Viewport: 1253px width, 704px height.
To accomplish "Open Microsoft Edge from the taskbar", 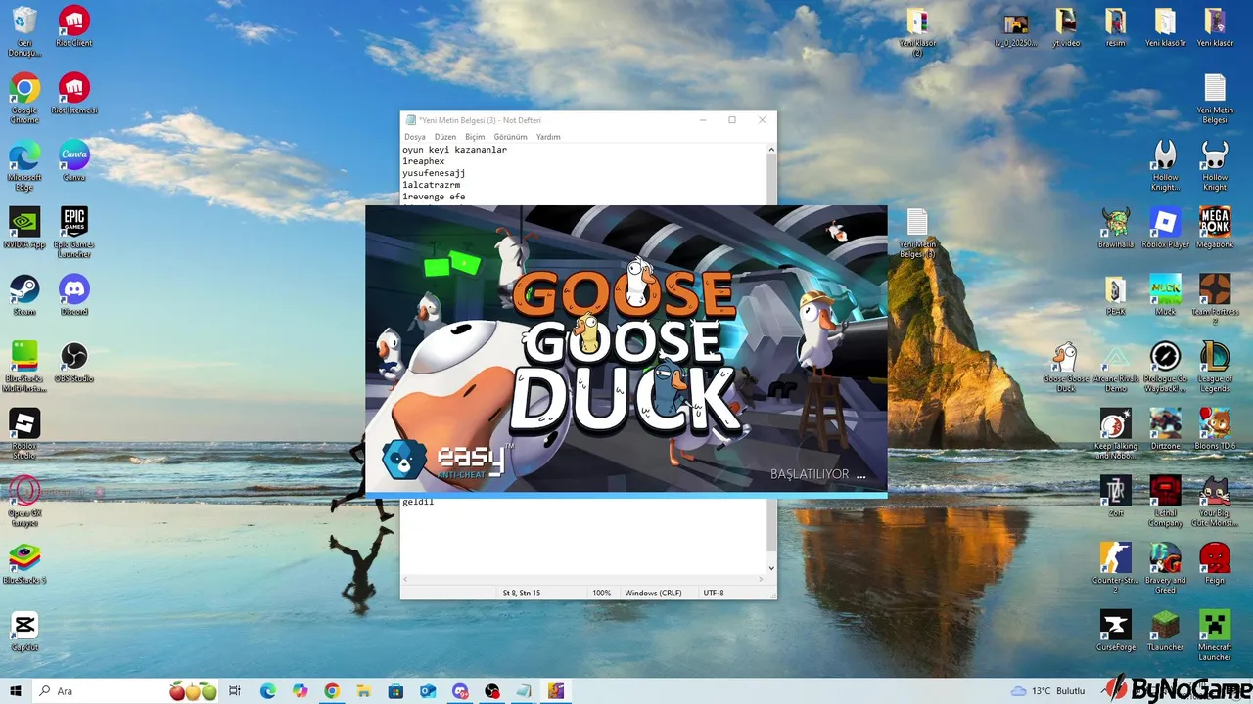I will [x=267, y=691].
